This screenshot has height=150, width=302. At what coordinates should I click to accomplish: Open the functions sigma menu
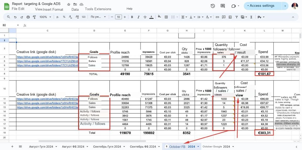tap(251, 17)
